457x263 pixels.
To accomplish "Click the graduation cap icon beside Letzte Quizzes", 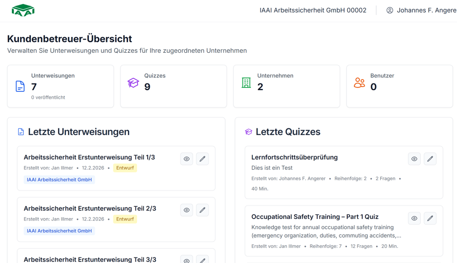I will click(249, 132).
